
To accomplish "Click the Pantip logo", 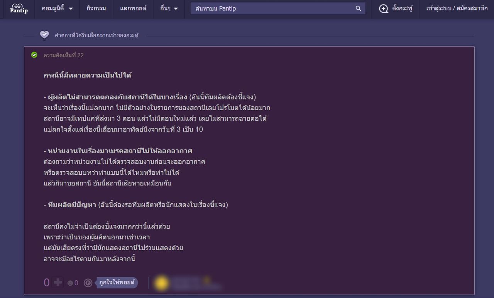I will click(x=19, y=8).
